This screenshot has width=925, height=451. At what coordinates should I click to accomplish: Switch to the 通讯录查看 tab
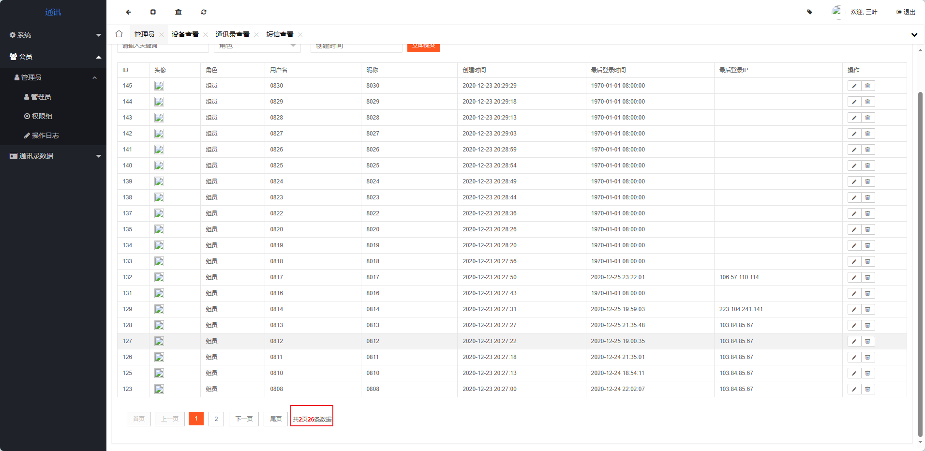[232, 34]
